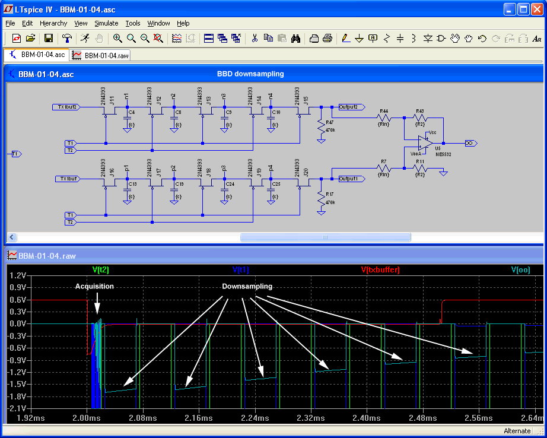Open the Hierarchy menu

[x=53, y=23]
